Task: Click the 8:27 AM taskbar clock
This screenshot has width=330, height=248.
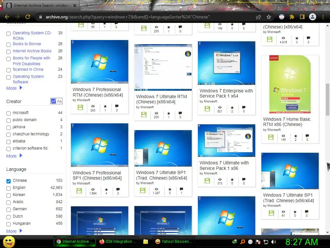Action: coord(302,242)
